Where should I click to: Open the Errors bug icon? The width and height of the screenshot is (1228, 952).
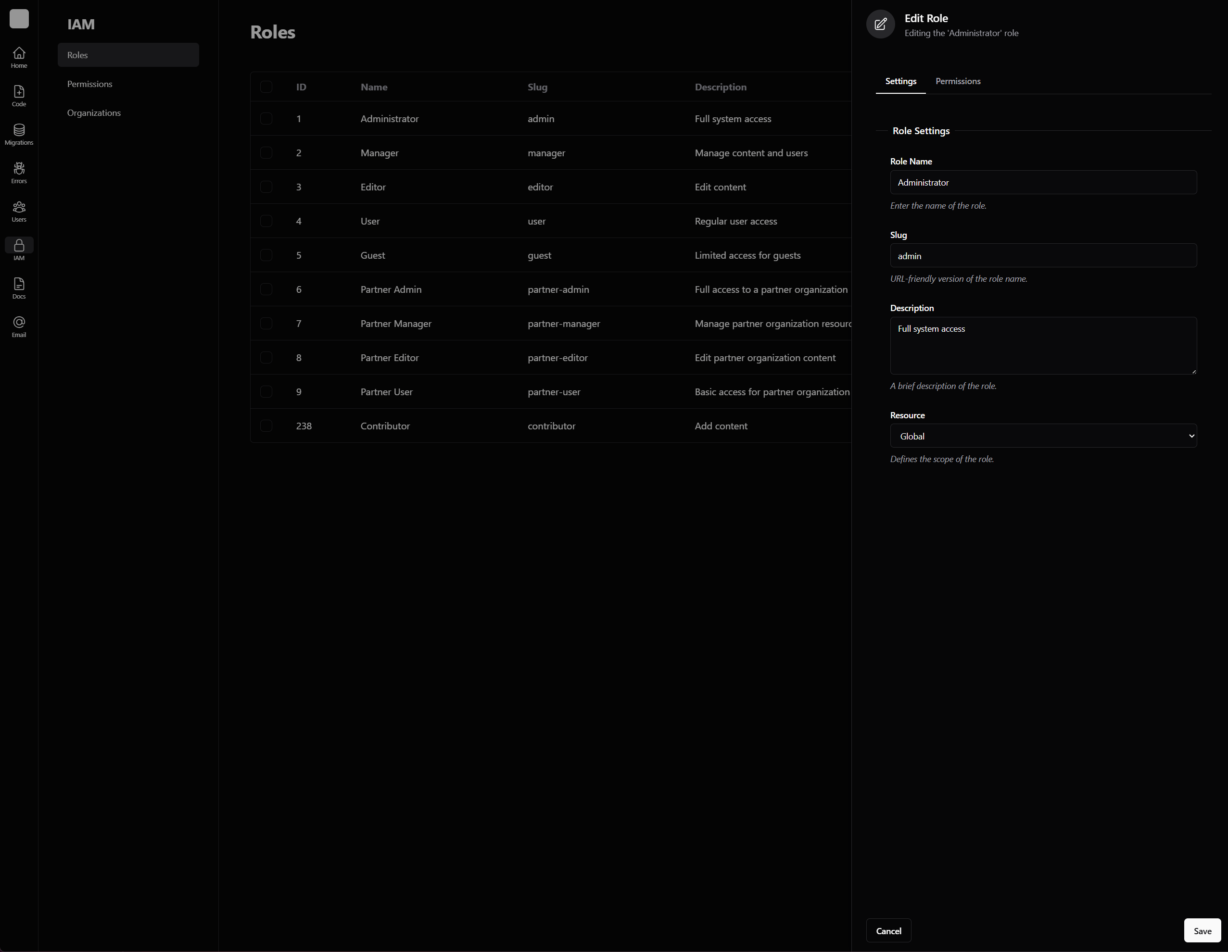pos(19,173)
